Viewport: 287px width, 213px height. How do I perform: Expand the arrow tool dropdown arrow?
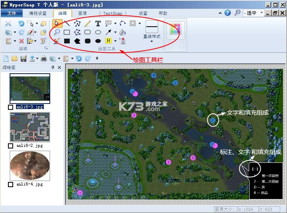click(115, 32)
